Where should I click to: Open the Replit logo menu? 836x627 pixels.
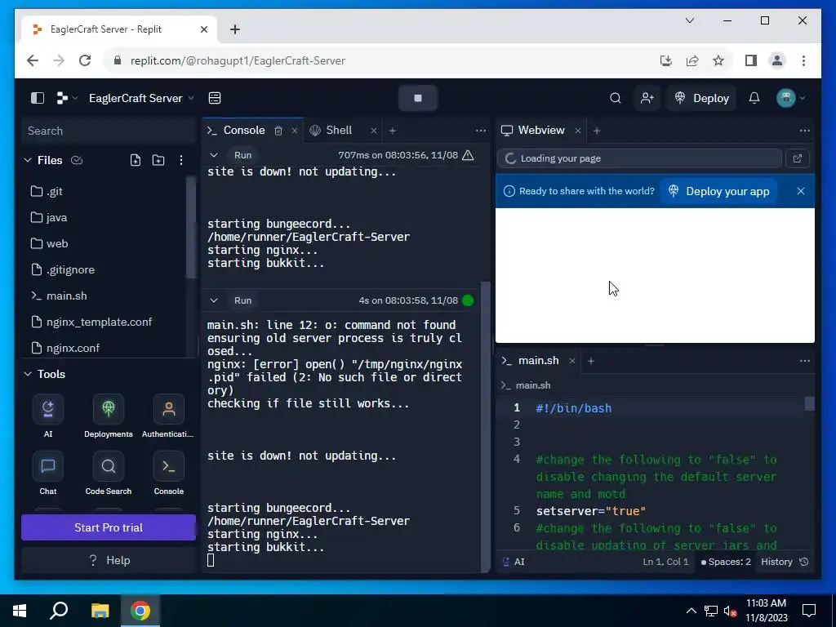pos(67,98)
